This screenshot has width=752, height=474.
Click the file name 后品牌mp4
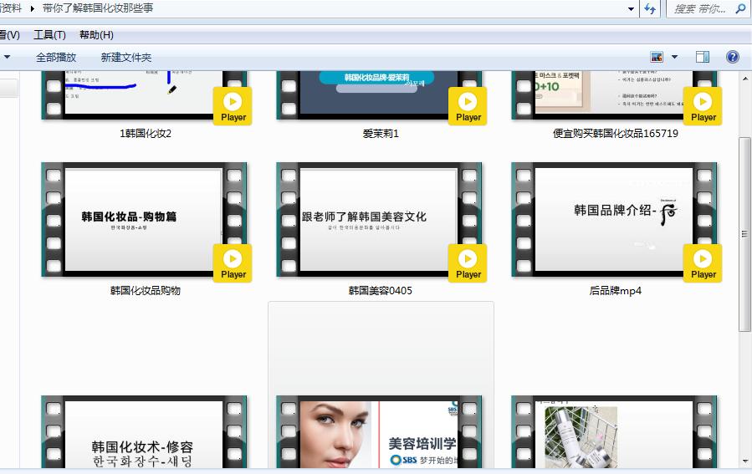(x=616, y=290)
